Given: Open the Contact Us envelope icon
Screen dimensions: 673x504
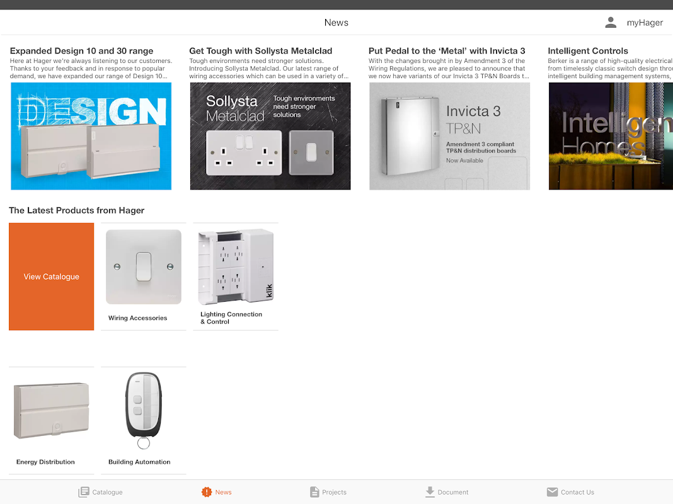Looking at the screenshot, I should tap(553, 492).
